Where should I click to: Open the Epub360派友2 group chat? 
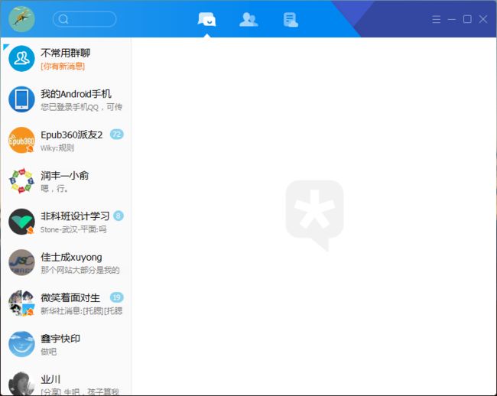pyautogui.click(x=66, y=140)
